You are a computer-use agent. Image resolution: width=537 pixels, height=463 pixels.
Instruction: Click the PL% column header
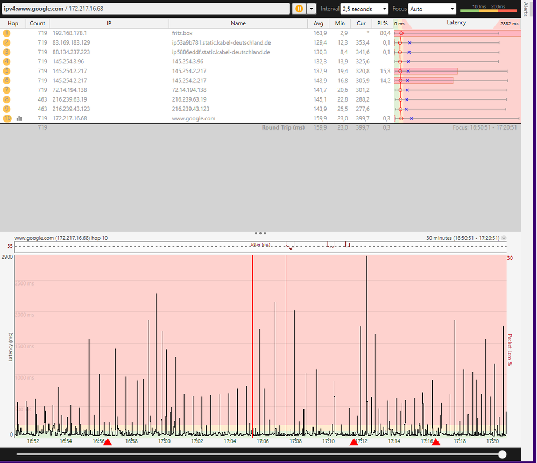pyautogui.click(x=383, y=23)
